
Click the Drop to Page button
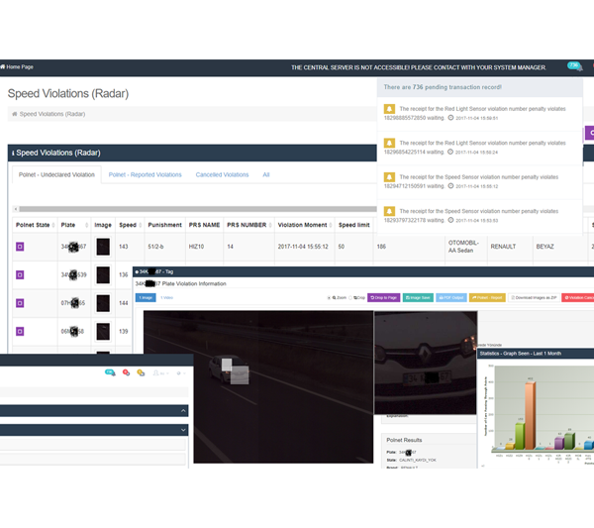coord(383,298)
